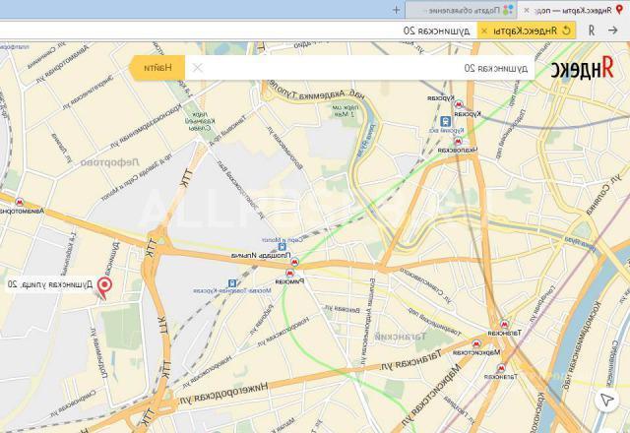630x433 pixels.
Task: Click the Yandex Я browser icon
Action: pos(592,31)
